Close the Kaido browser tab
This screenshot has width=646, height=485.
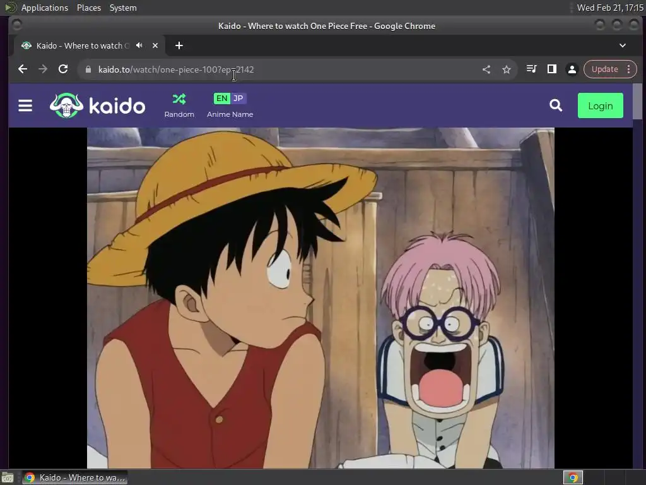[155, 45]
